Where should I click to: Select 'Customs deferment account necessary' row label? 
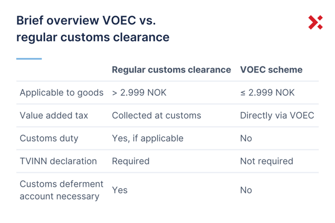(61, 190)
